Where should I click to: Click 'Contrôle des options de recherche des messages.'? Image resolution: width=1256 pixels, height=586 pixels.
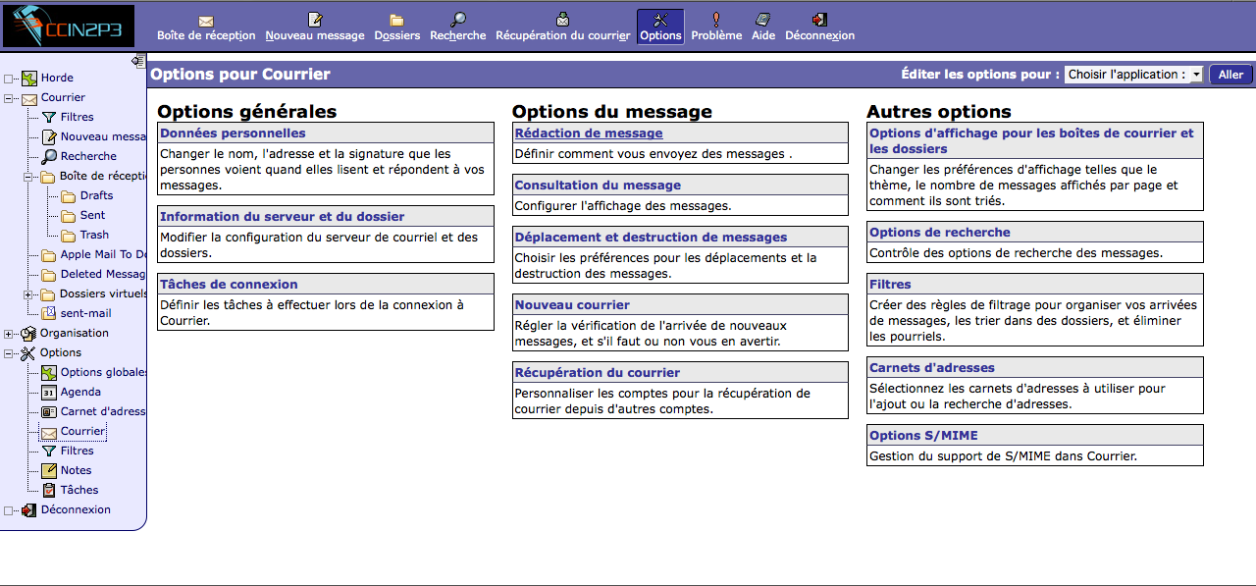pyautogui.click(x=1016, y=253)
